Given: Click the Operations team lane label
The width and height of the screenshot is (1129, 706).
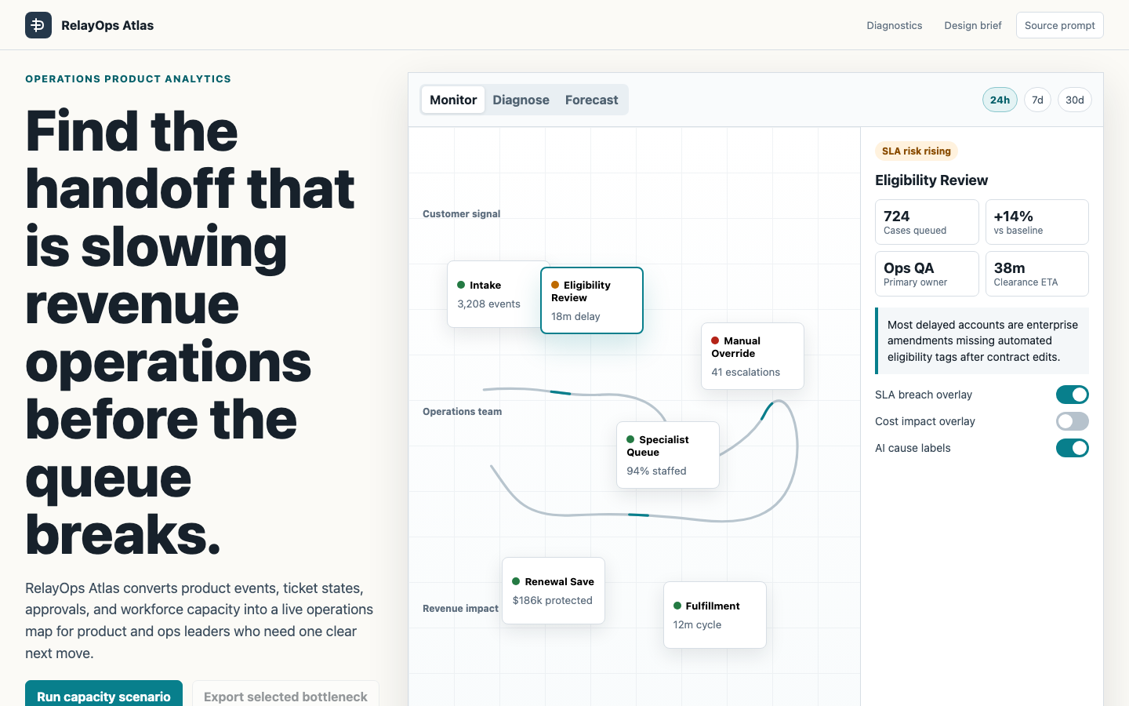Looking at the screenshot, I should [x=462, y=411].
